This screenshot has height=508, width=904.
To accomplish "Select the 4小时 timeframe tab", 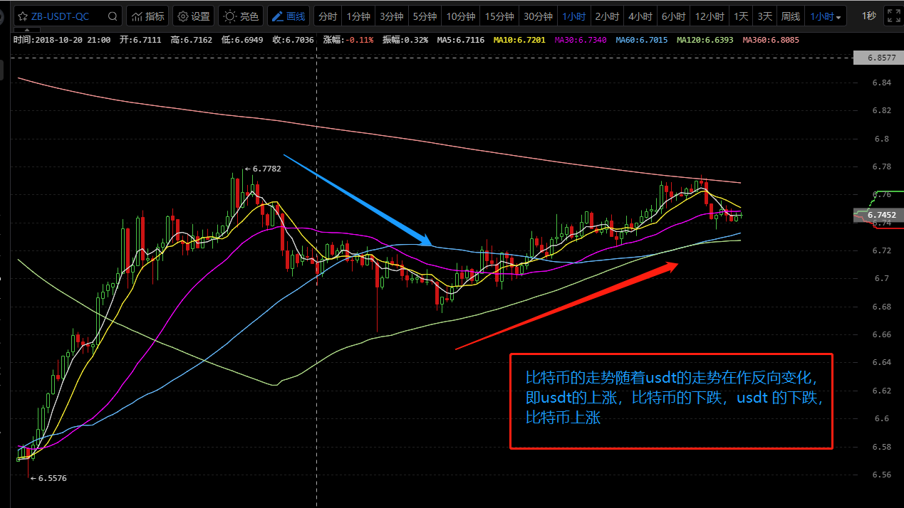I will tap(640, 16).
